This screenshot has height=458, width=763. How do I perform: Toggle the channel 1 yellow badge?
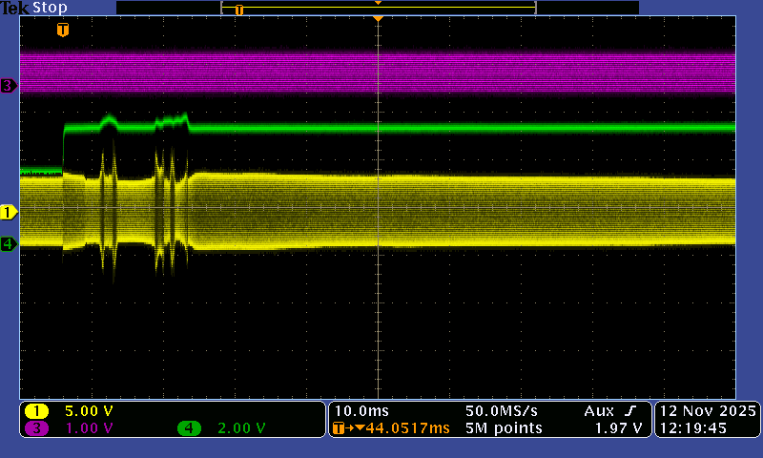point(37,411)
